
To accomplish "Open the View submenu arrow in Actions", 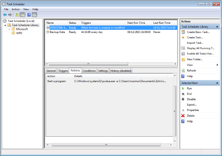I will [x=217, y=65].
